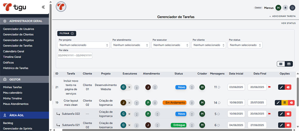Switch to table list view
299x131 pixels.
[289, 64]
